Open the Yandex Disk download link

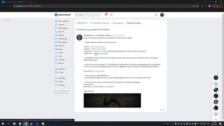pos(101,51)
